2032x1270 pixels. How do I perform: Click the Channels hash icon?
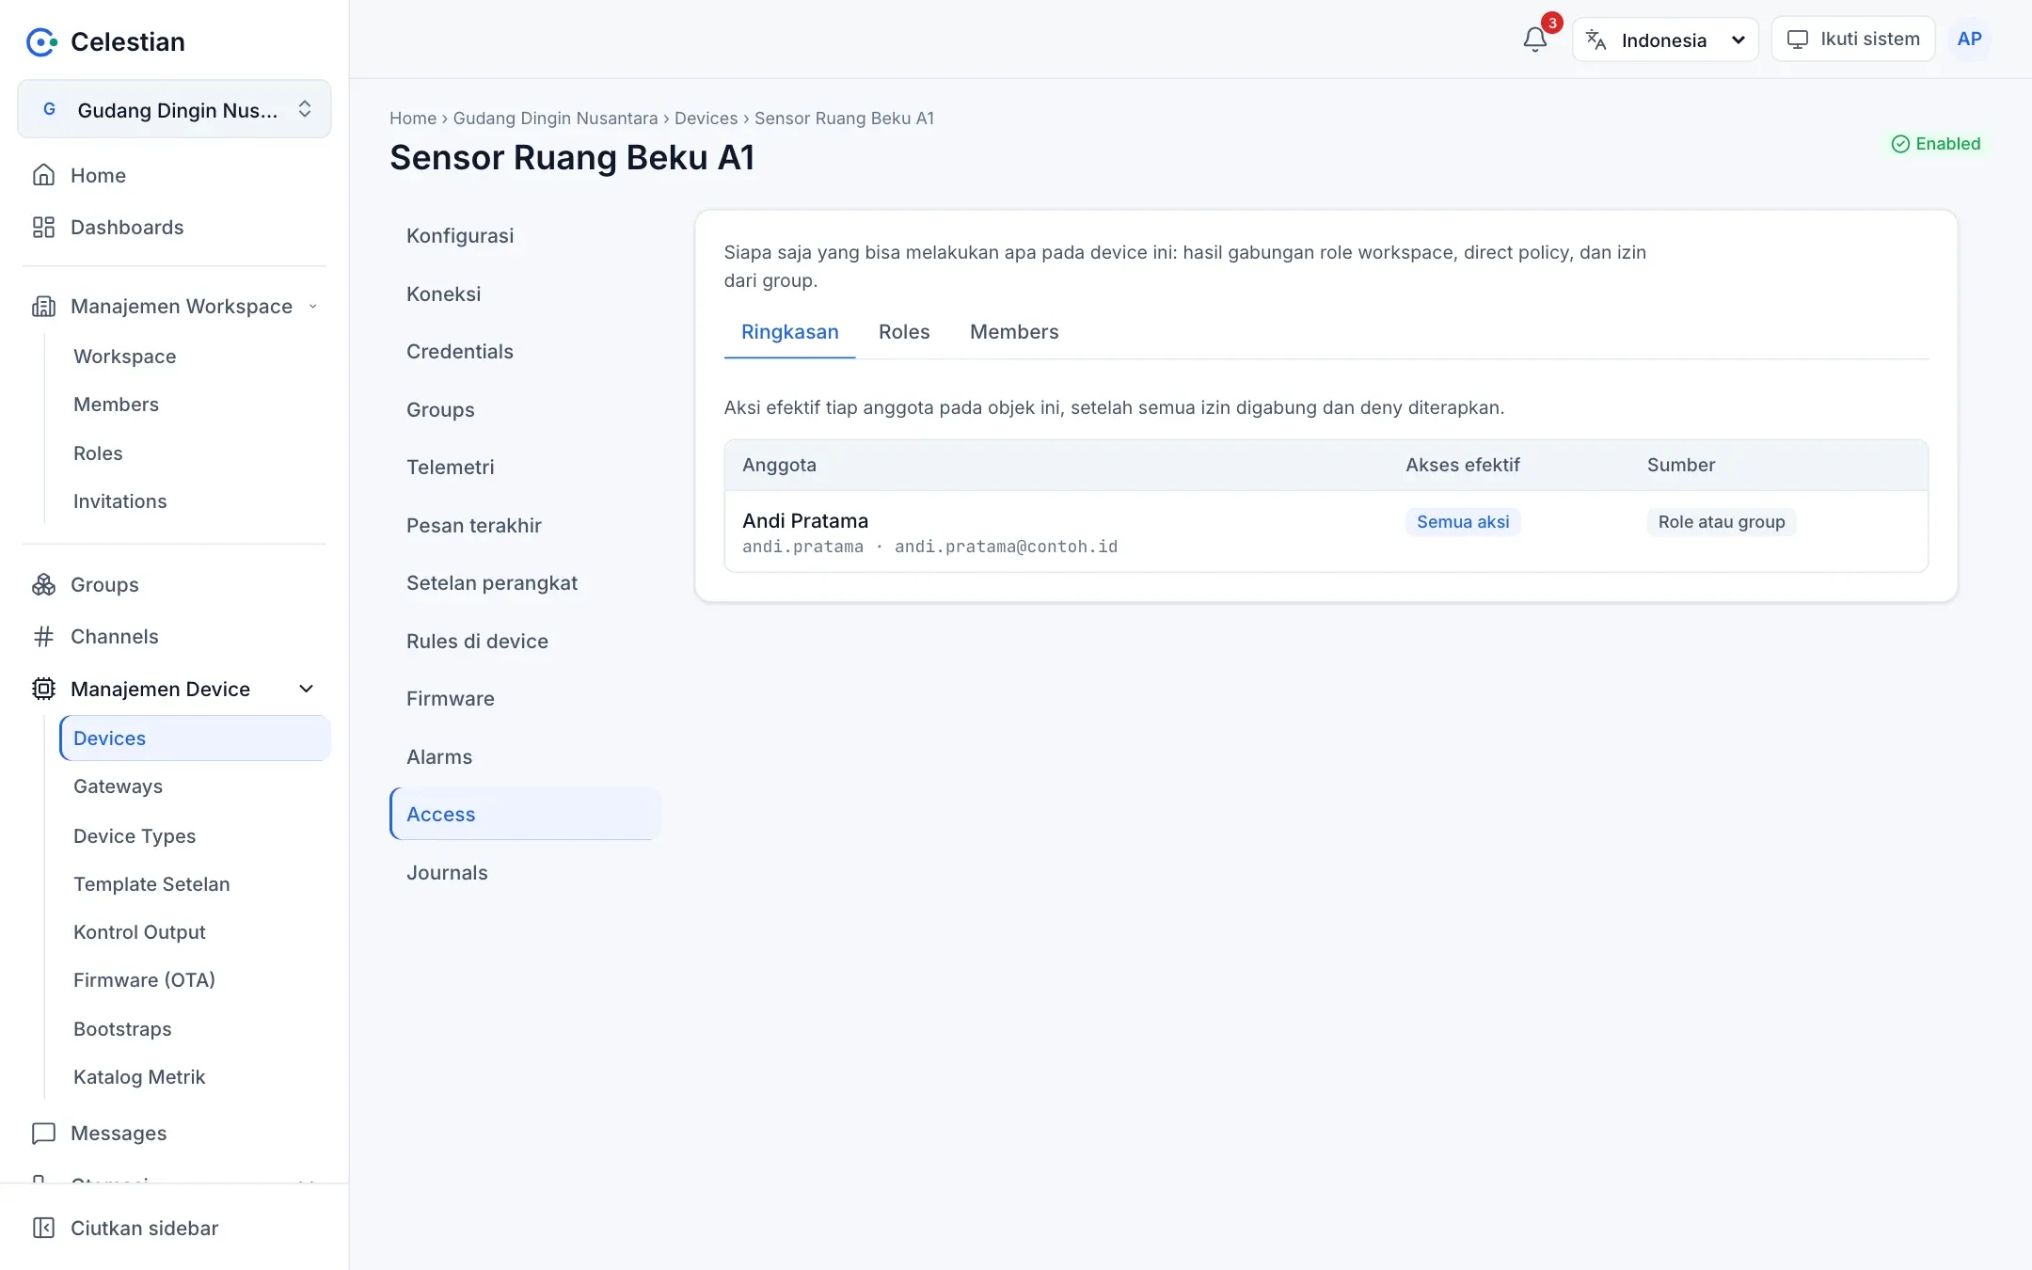[43, 637]
